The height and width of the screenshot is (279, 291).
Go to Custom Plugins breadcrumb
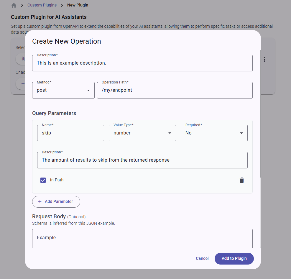point(42,5)
